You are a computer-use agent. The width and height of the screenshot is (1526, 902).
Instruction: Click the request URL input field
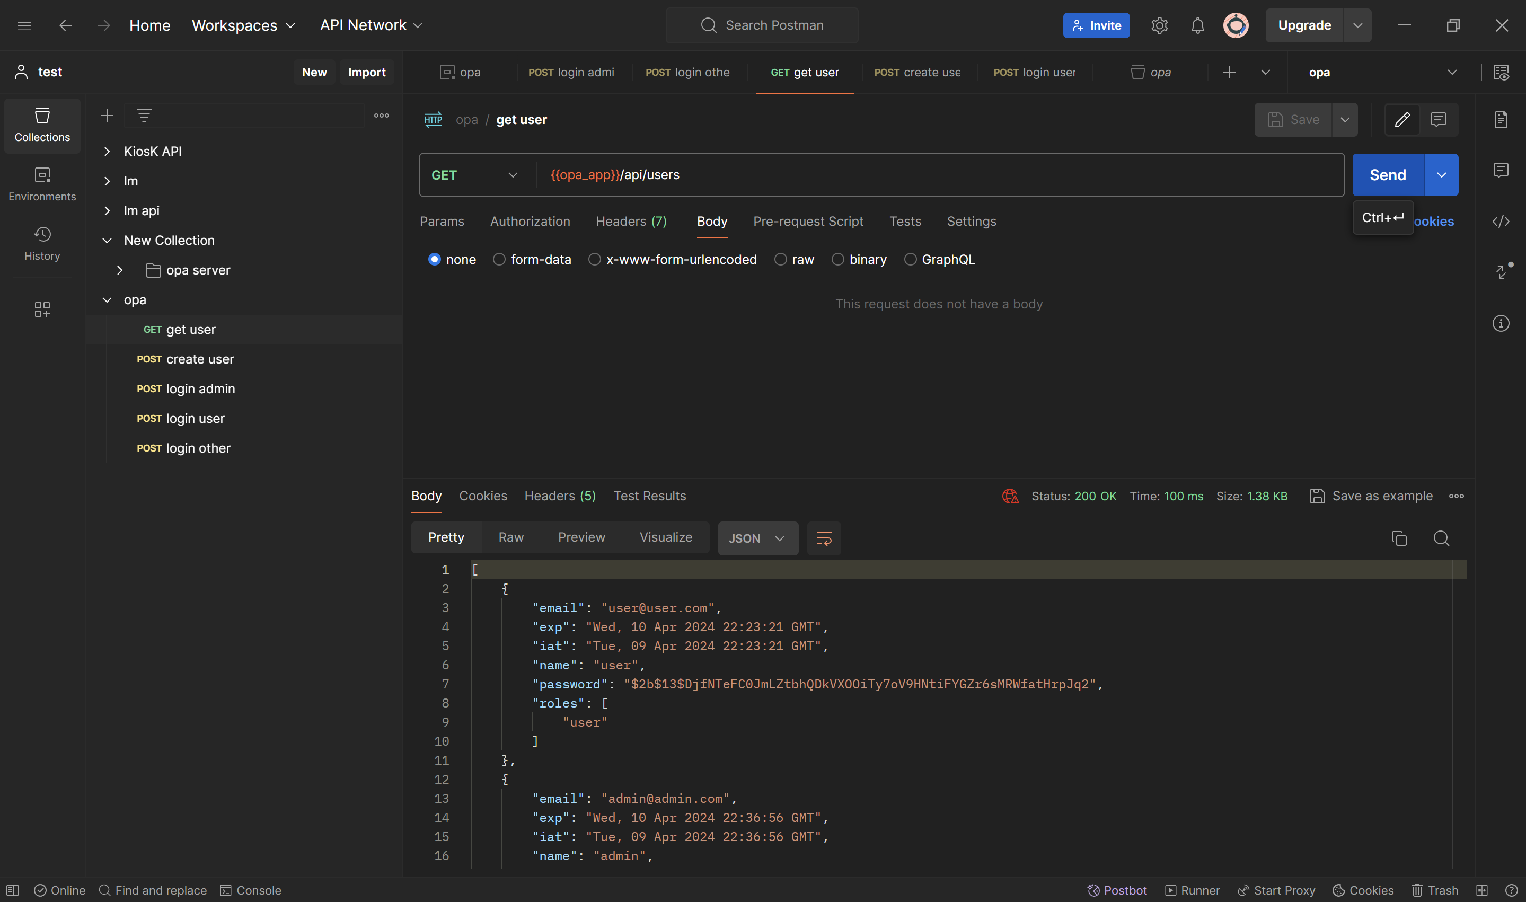coord(940,175)
